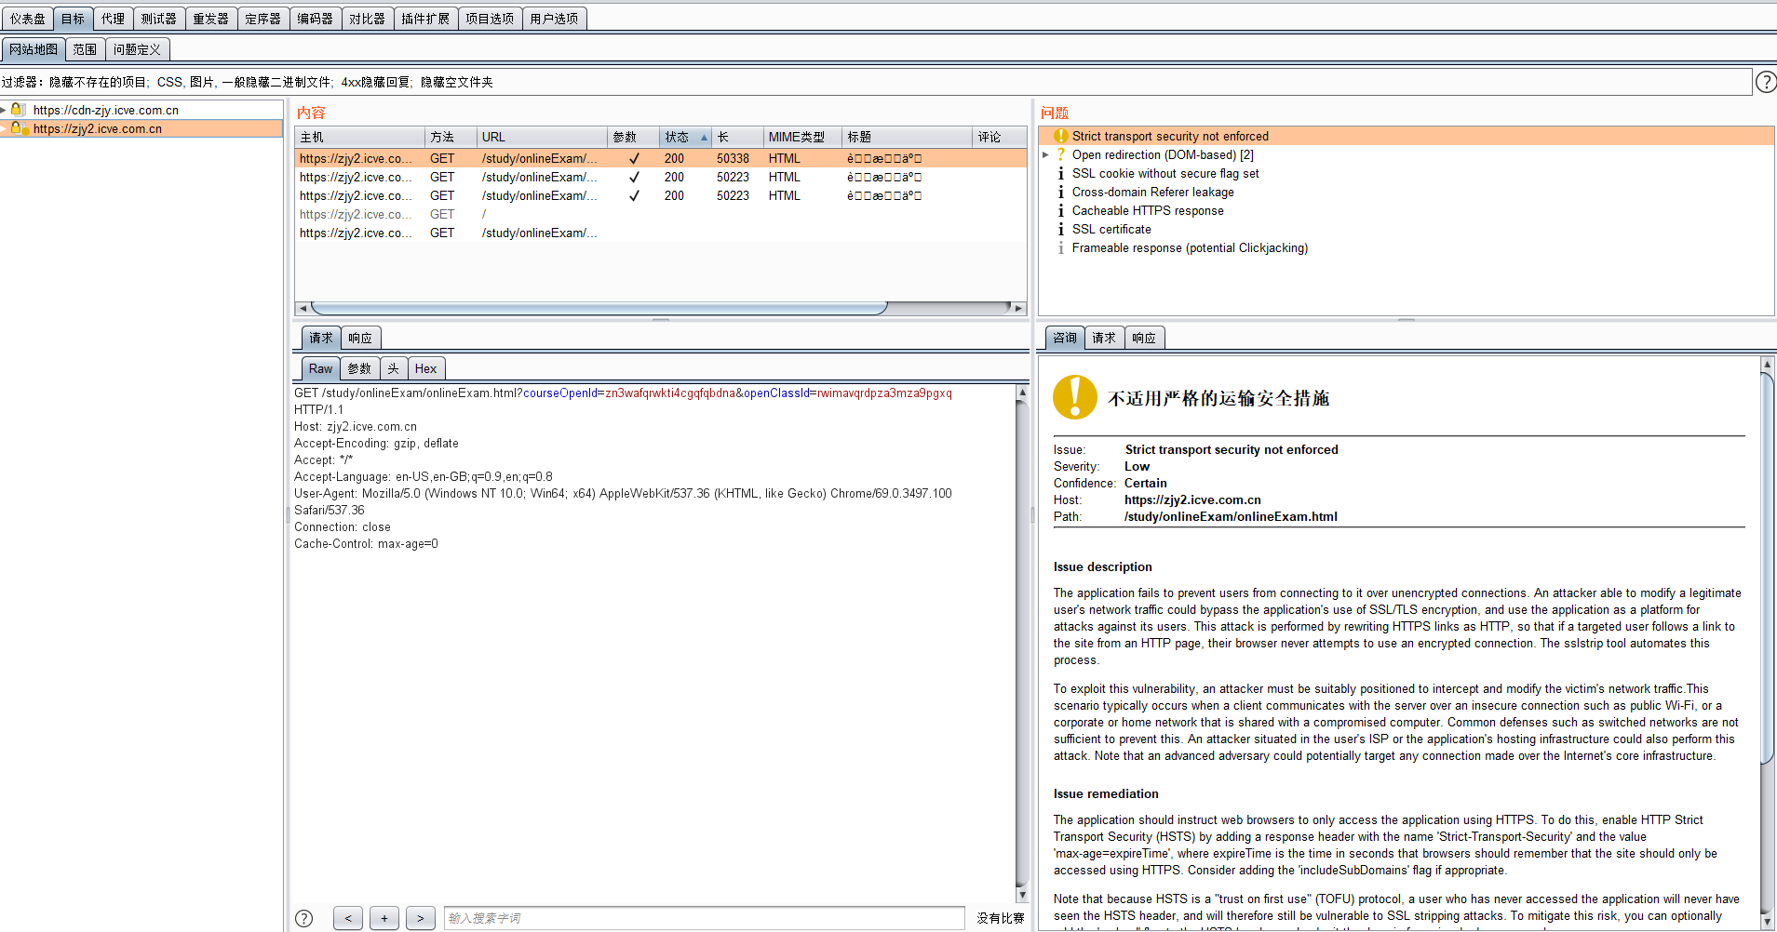Image resolution: width=1777 pixels, height=932 pixels.
Task: Click info icon for Frameable response issue
Action: (x=1060, y=247)
